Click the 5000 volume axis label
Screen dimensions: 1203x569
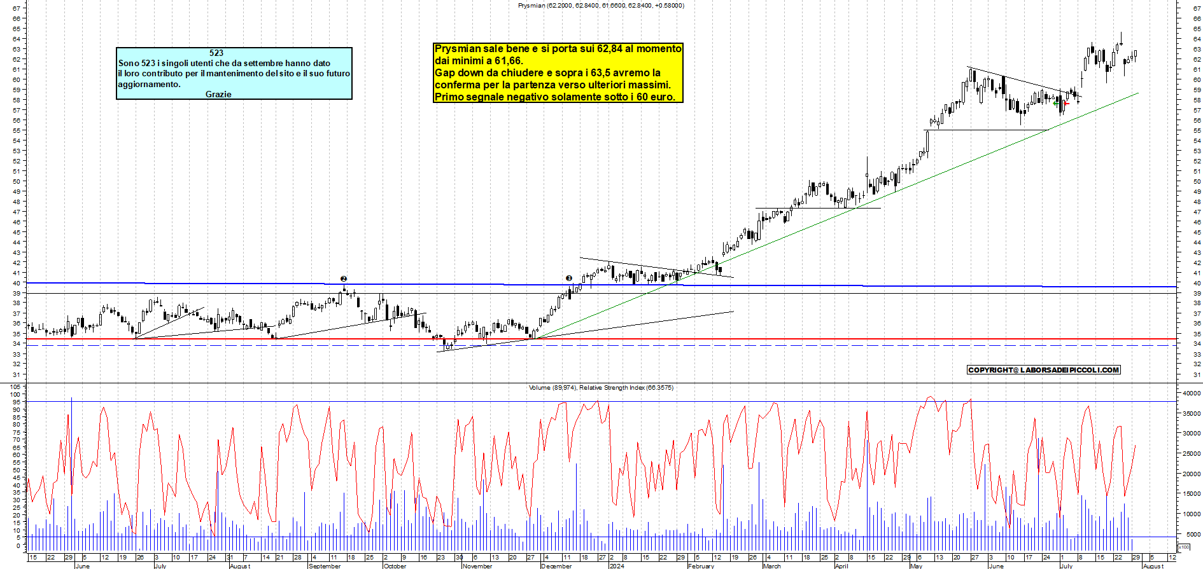coord(1194,534)
